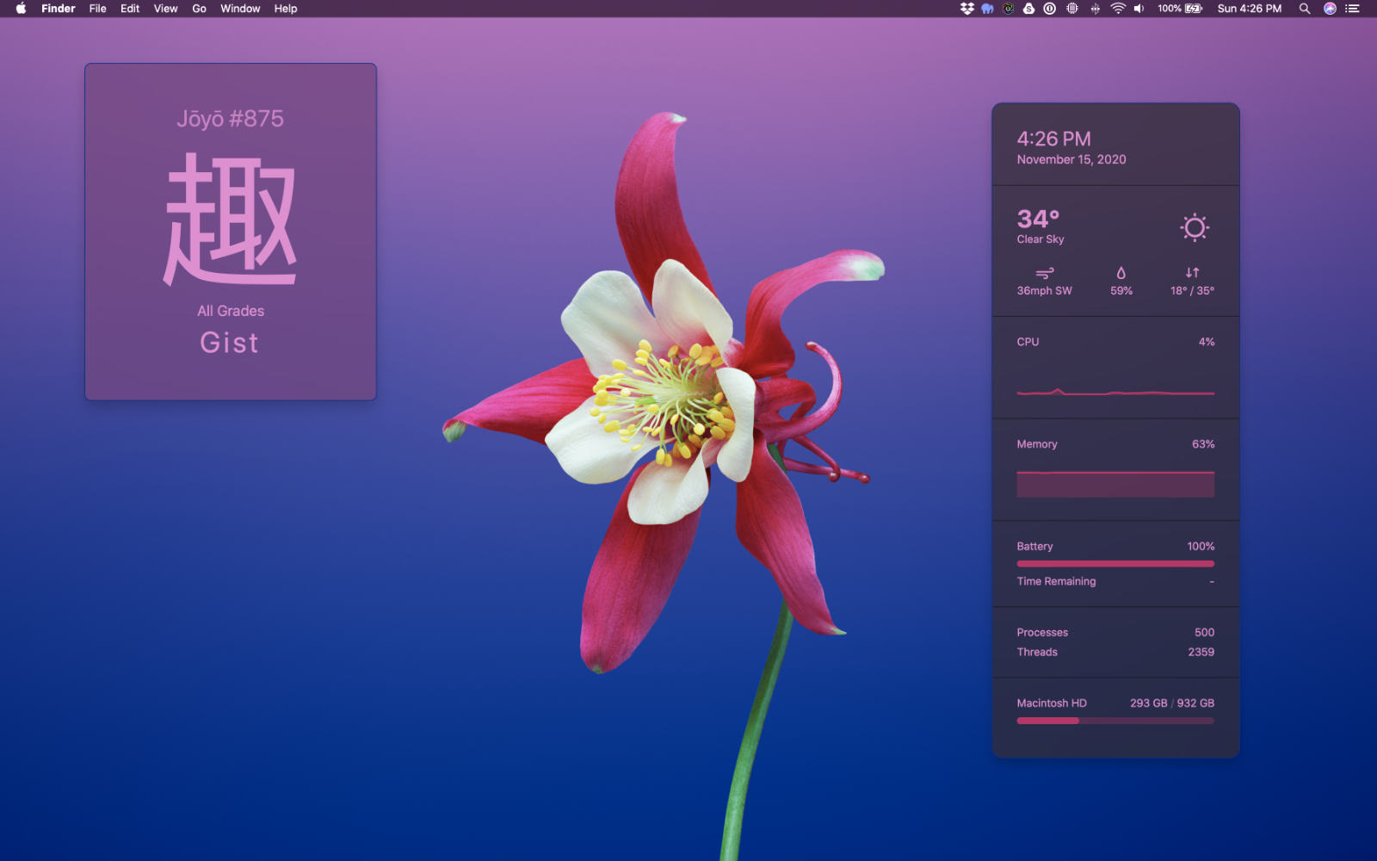Screen dimensions: 1377x861
Task: Click the 4% CPU usage value
Action: (x=1207, y=342)
